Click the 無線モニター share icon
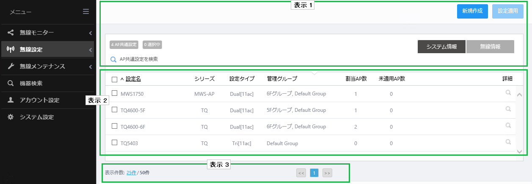 tap(11, 32)
